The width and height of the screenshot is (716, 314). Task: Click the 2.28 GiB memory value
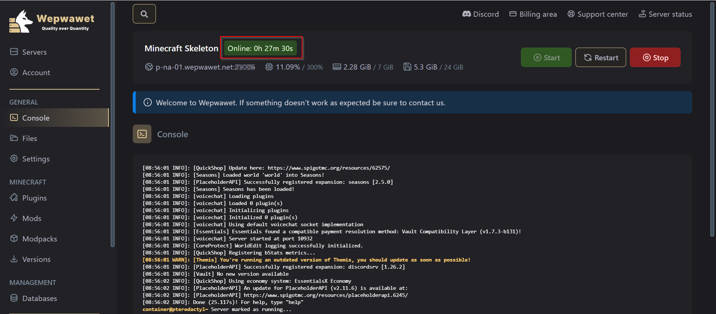[357, 67]
